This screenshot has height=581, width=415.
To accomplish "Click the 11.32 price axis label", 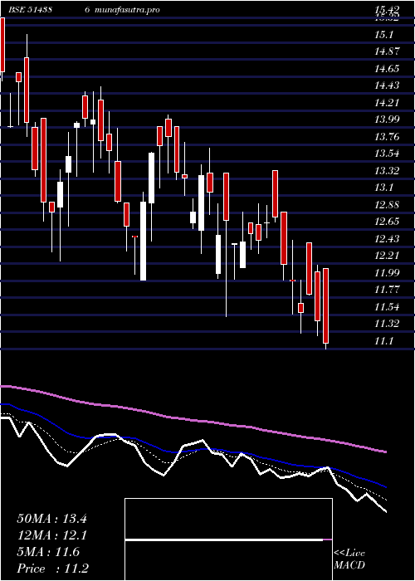I will click(388, 324).
